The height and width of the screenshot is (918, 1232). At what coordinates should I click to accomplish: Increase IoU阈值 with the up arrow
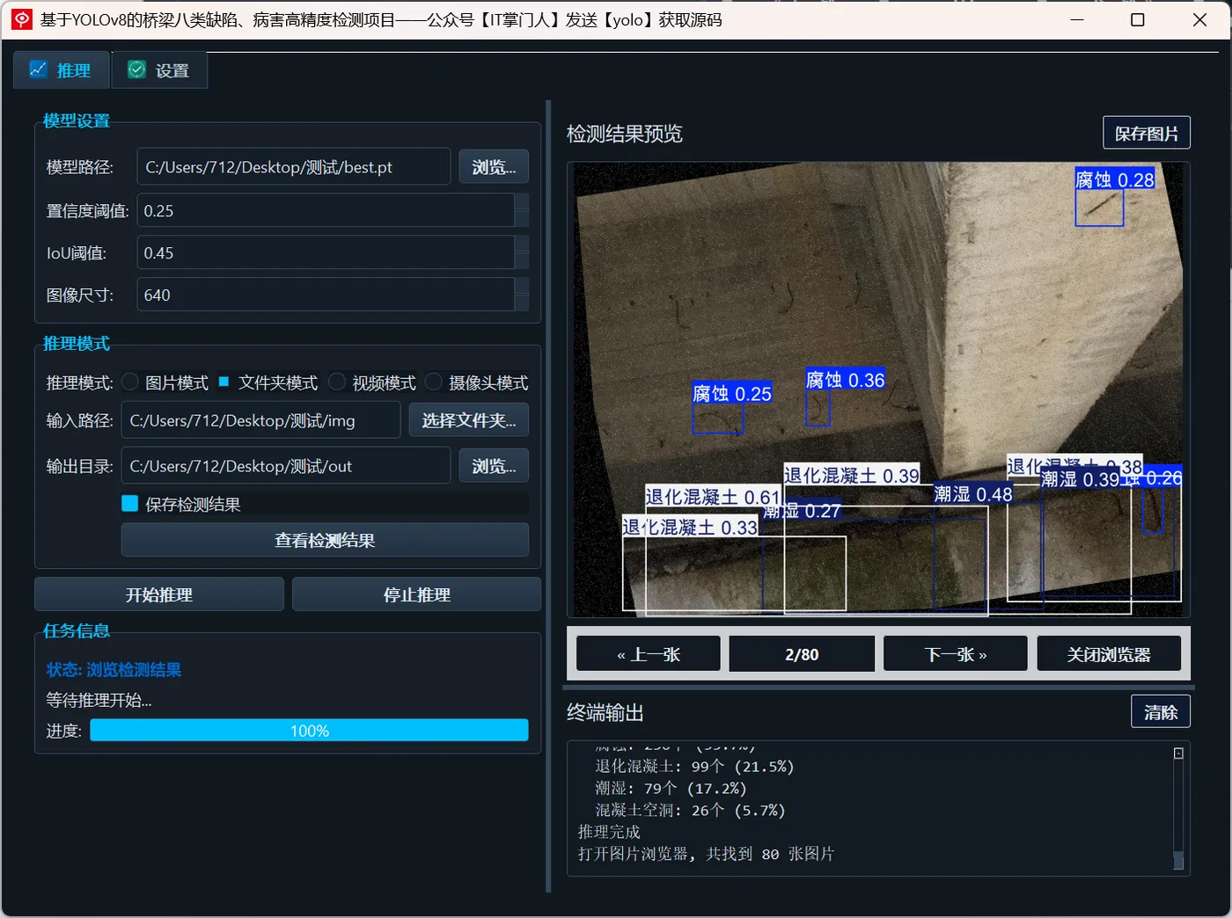tap(522, 244)
